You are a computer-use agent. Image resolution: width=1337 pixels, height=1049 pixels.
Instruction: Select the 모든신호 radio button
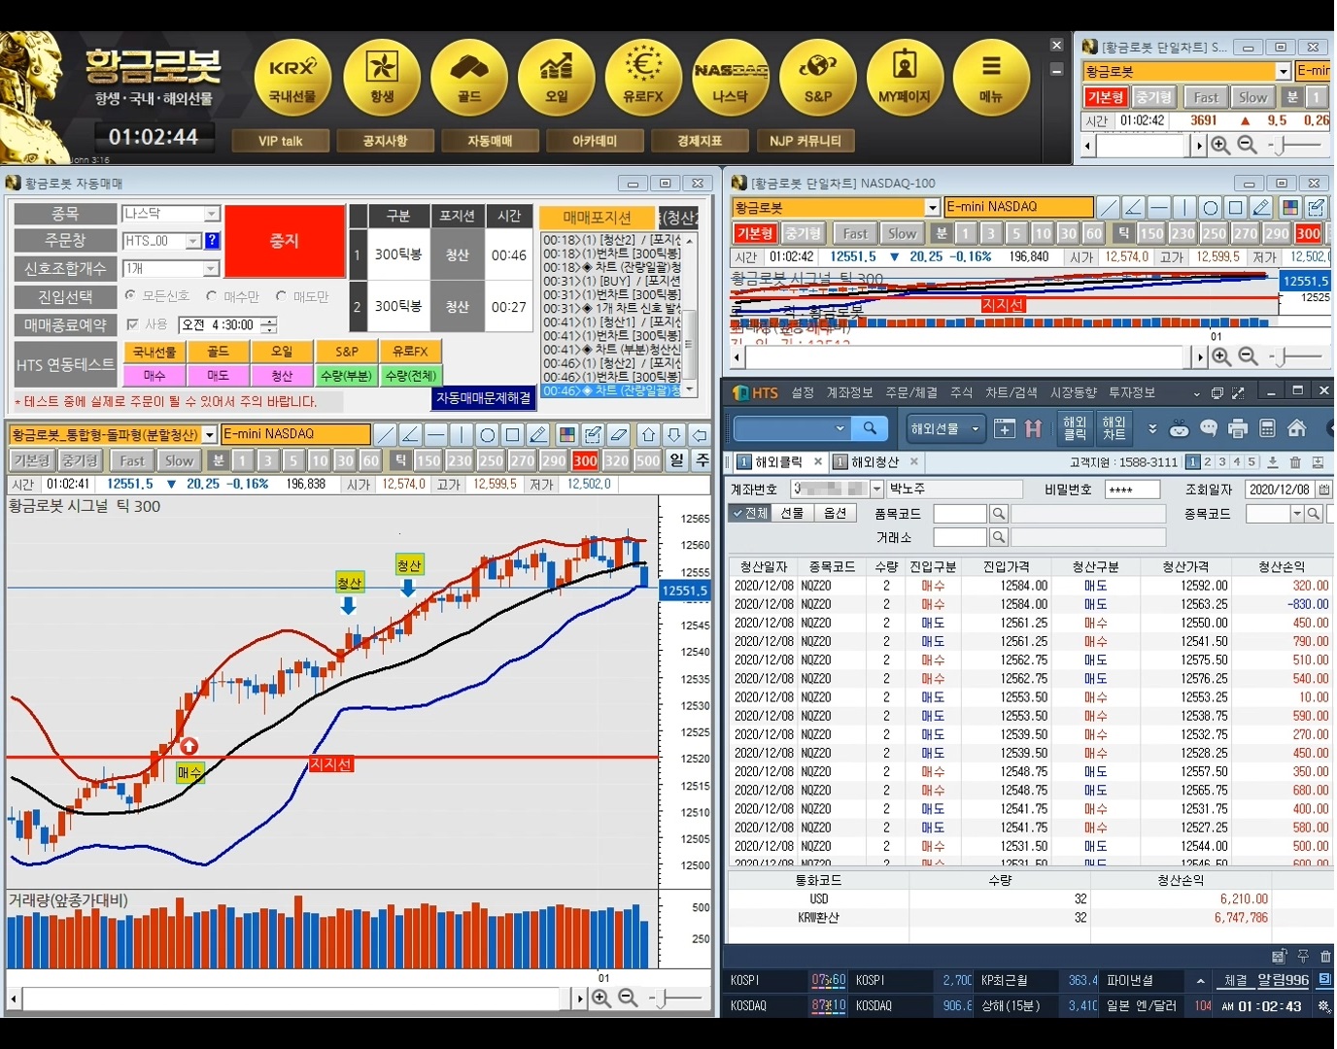pos(130,295)
